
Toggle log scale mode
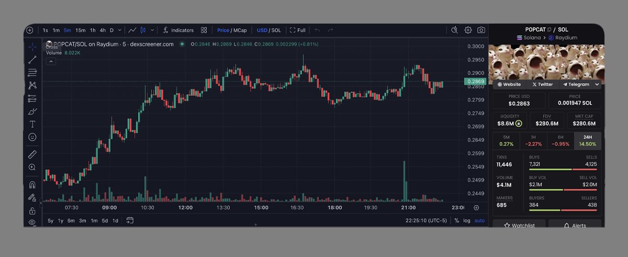point(467,220)
